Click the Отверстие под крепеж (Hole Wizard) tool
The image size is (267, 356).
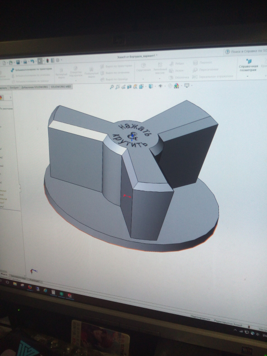(76, 72)
